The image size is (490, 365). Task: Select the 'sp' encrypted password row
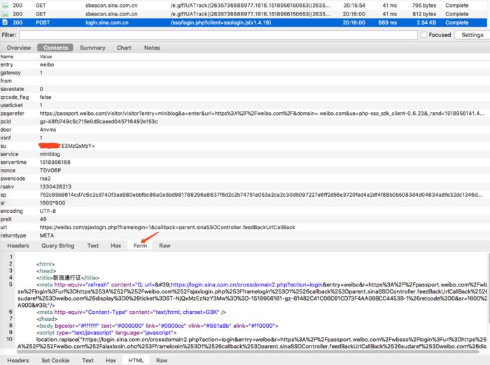pyautogui.click(x=245, y=195)
